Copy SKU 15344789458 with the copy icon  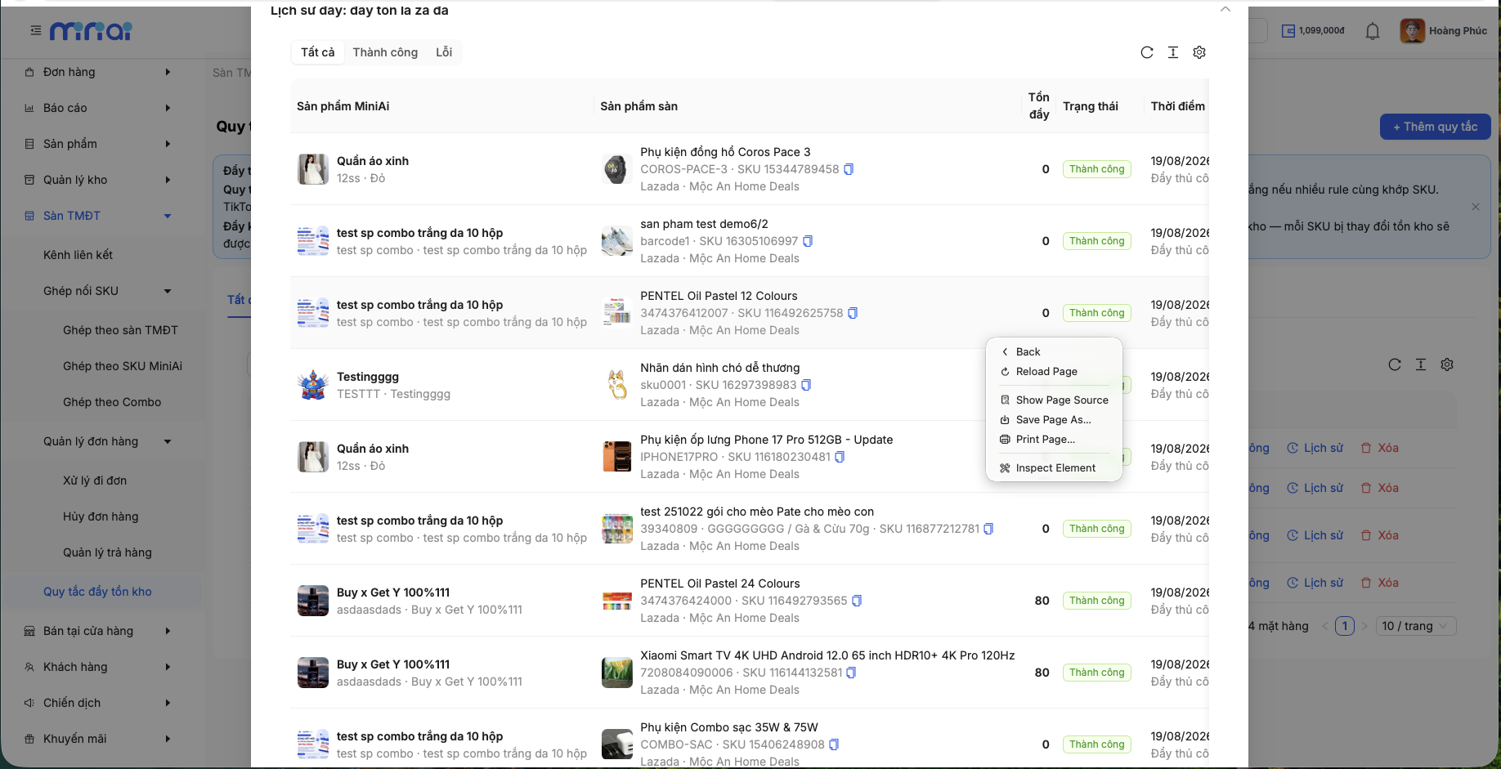click(x=849, y=169)
